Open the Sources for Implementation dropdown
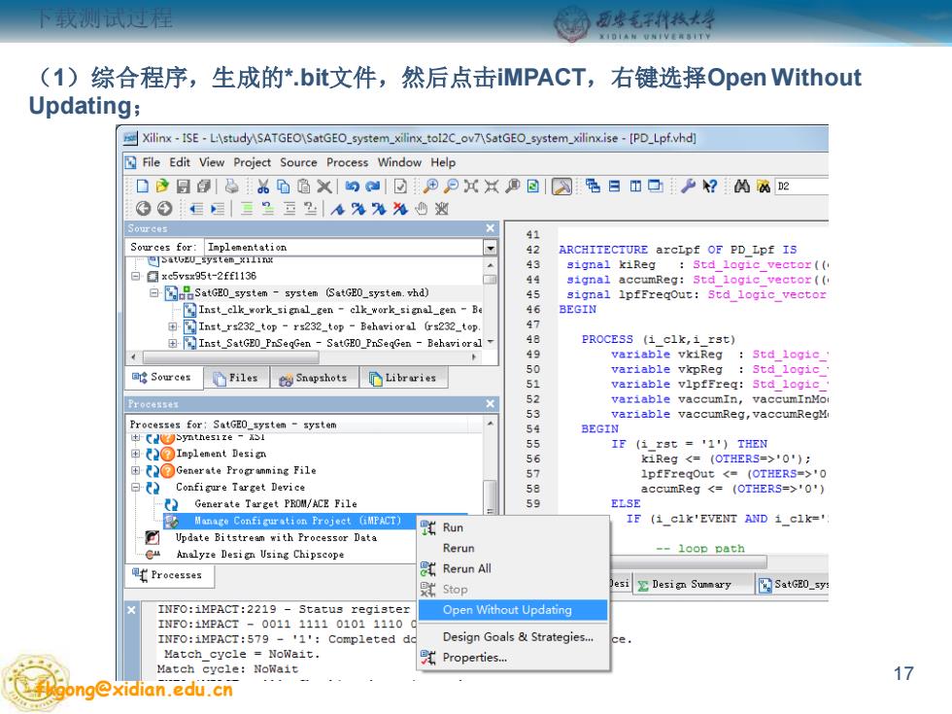Image resolution: width=952 pixels, height=714 pixels. pos(490,247)
